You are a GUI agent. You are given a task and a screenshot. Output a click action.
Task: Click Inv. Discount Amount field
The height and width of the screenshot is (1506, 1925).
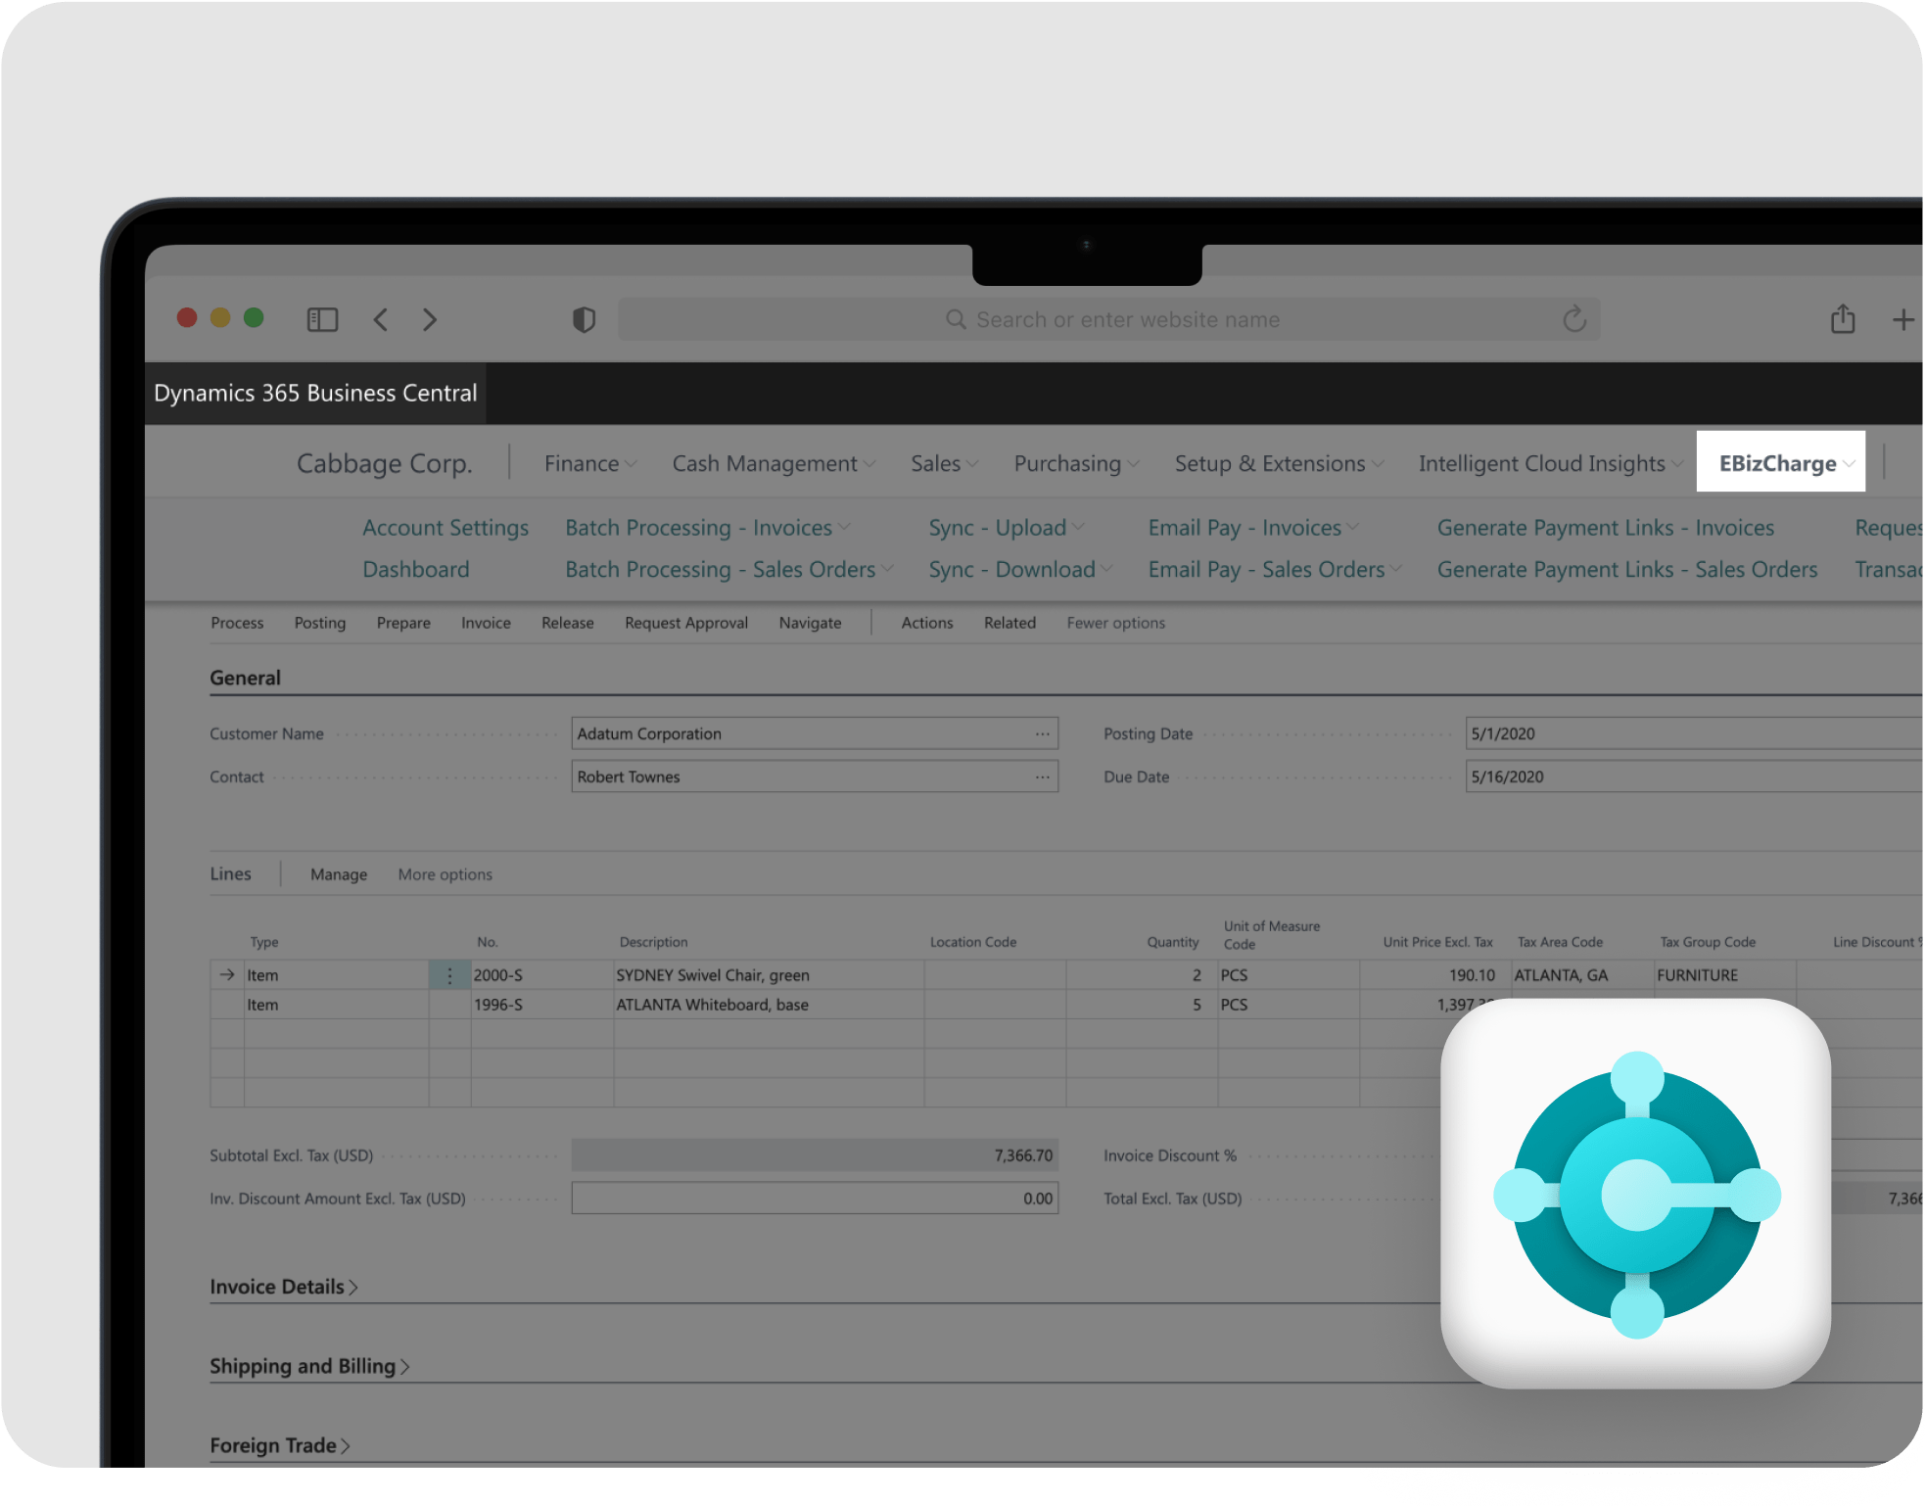[x=815, y=1199]
